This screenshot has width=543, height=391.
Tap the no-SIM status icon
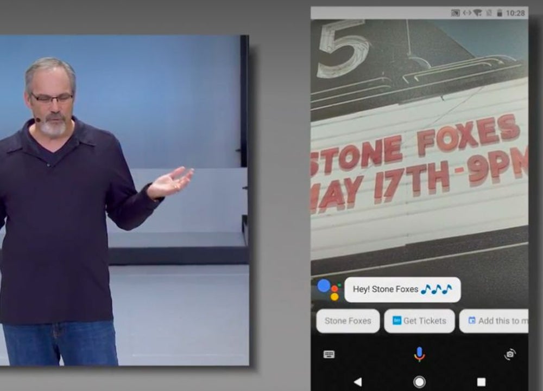[x=489, y=13]
